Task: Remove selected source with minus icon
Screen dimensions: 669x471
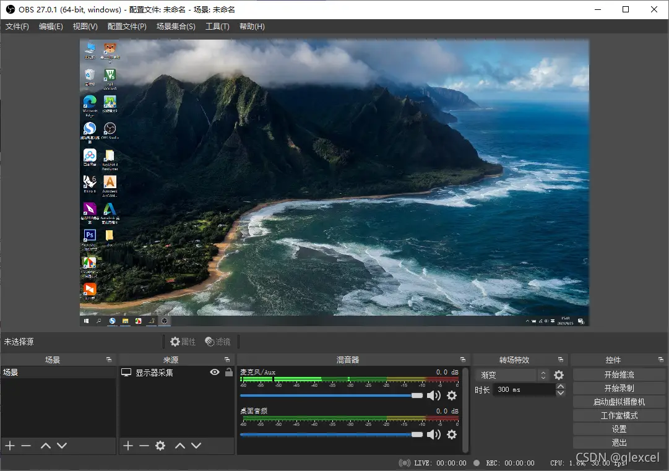Action: (144, 446)
